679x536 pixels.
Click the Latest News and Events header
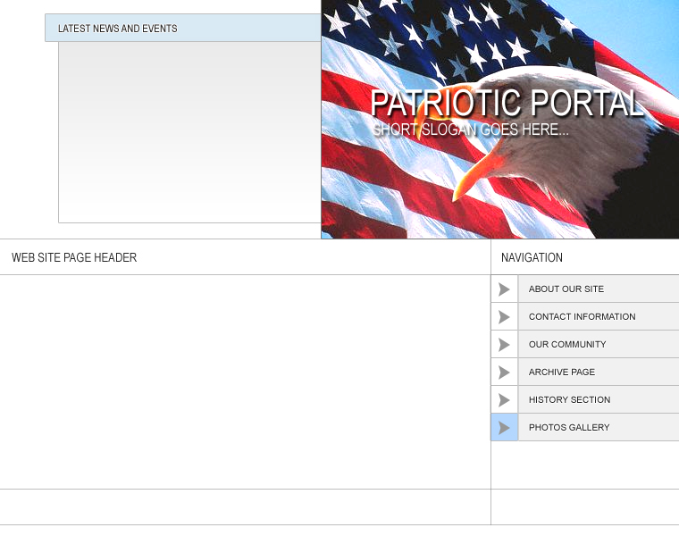click(x=118, y=29)
